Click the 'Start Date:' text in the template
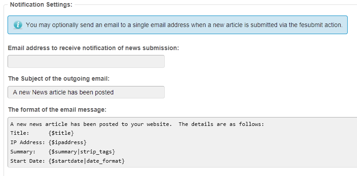The width and height of the screenshot is (357, 176). click(28, 161)
